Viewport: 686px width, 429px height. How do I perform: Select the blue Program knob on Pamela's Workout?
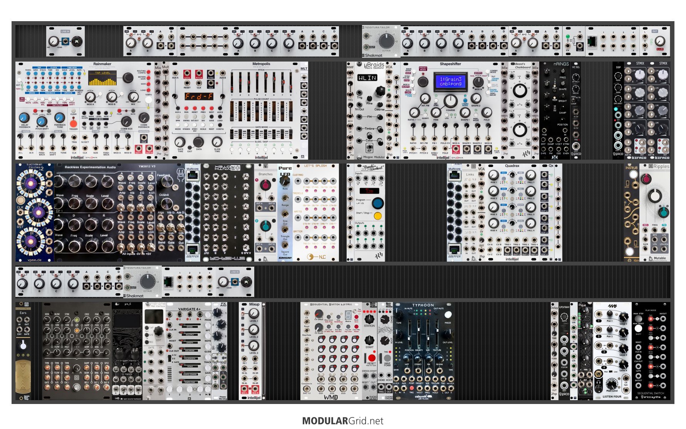pyautogui.click(x=377, y=202)
